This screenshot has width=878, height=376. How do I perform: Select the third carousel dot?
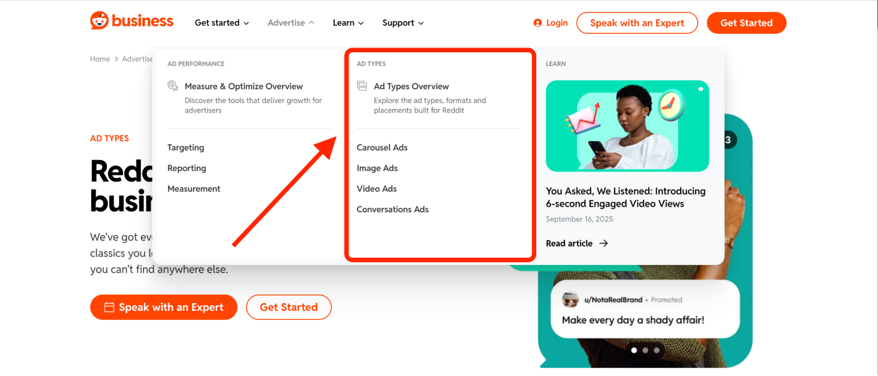coord(656,350)
